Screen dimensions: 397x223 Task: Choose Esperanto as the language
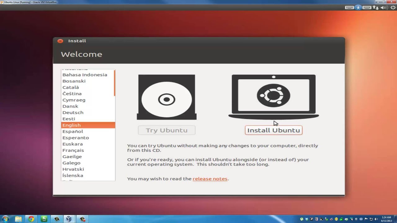click(88, 138)
